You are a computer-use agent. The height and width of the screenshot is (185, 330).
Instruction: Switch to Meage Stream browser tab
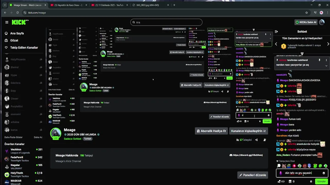pos(28,5)
